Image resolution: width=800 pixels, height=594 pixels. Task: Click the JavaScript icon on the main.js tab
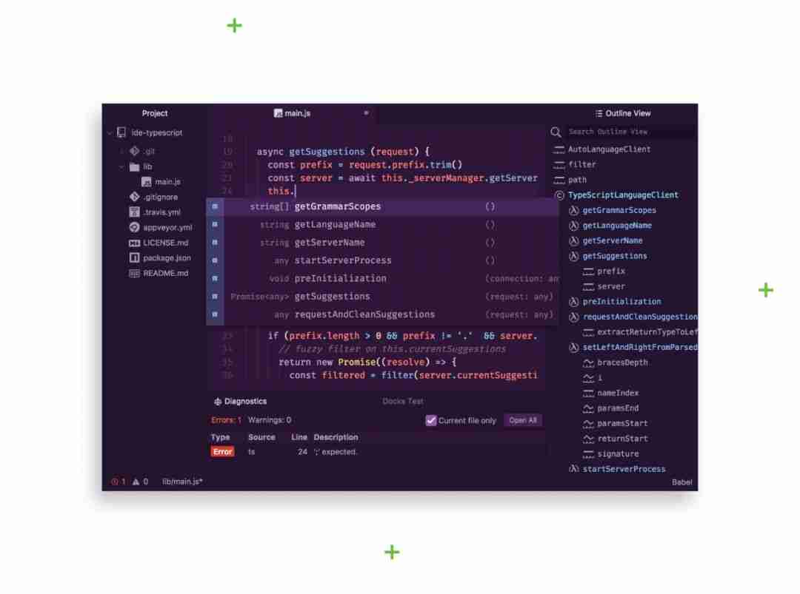278,113
